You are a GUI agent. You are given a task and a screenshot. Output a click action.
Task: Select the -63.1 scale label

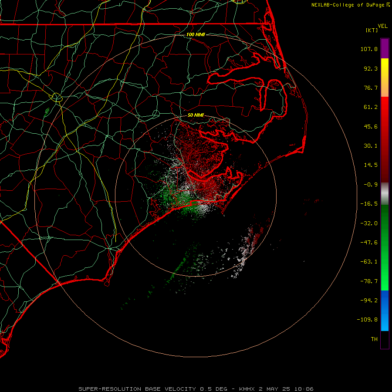[x=369, y=262]
